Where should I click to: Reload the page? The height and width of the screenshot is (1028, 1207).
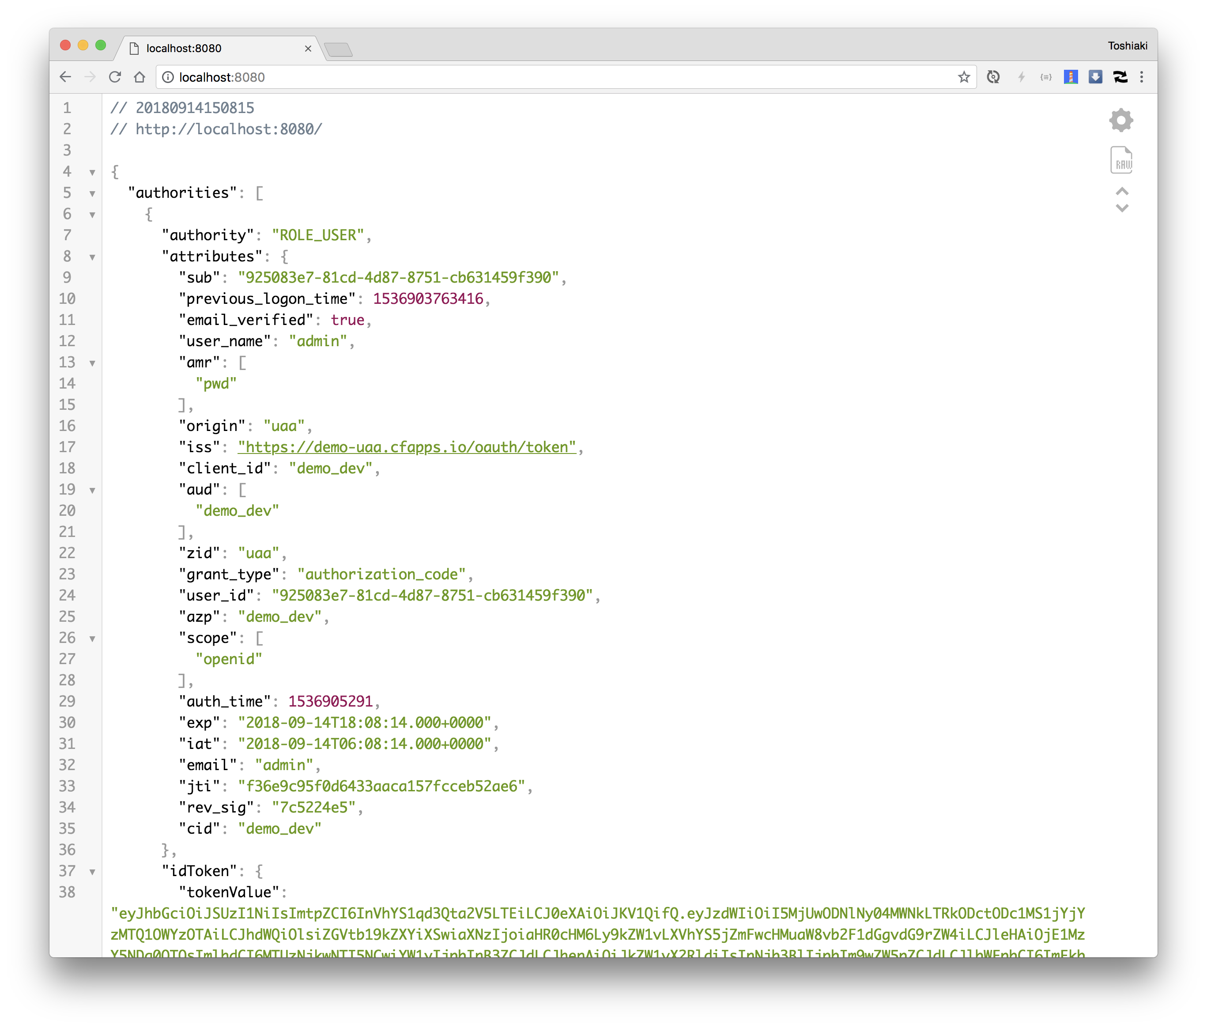click(115, 77)
